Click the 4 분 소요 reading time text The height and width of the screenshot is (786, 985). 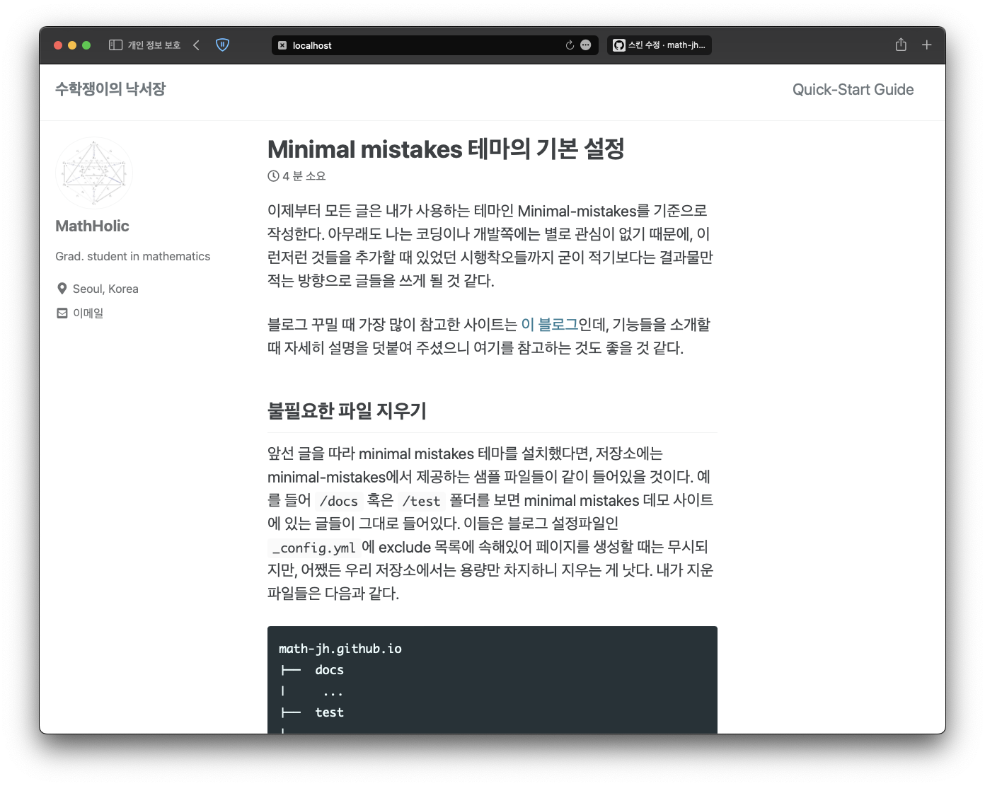pos(304,176)
